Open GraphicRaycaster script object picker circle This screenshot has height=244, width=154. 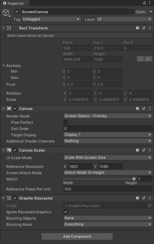point(150,205)
